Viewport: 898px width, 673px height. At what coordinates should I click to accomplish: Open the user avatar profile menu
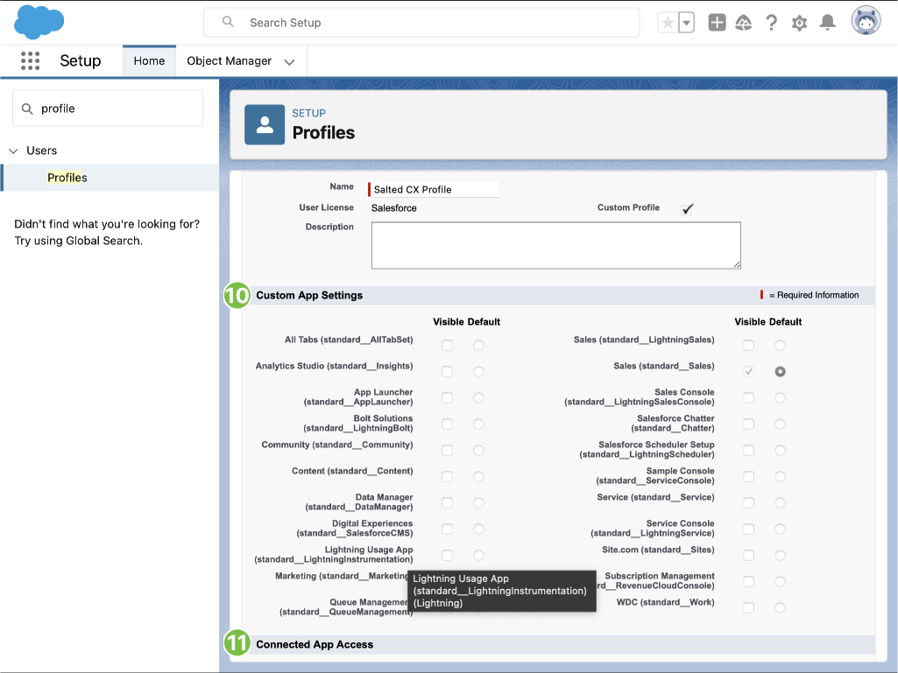[866, 21]
